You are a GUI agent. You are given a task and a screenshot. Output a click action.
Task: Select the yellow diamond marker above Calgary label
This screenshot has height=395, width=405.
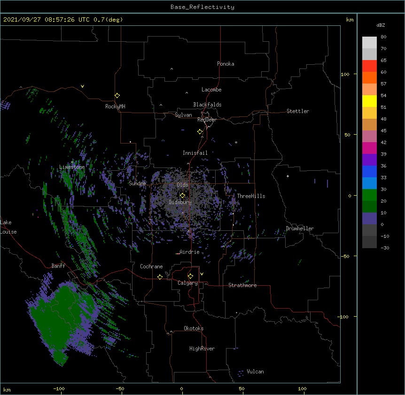pyautogui.click(x=190, y=276)
